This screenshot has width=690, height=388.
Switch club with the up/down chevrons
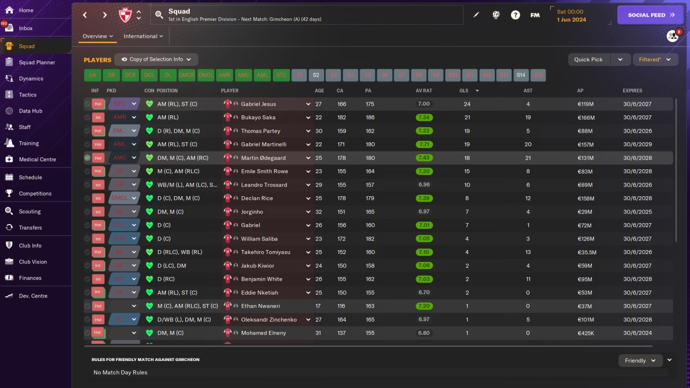click(139, 15)
